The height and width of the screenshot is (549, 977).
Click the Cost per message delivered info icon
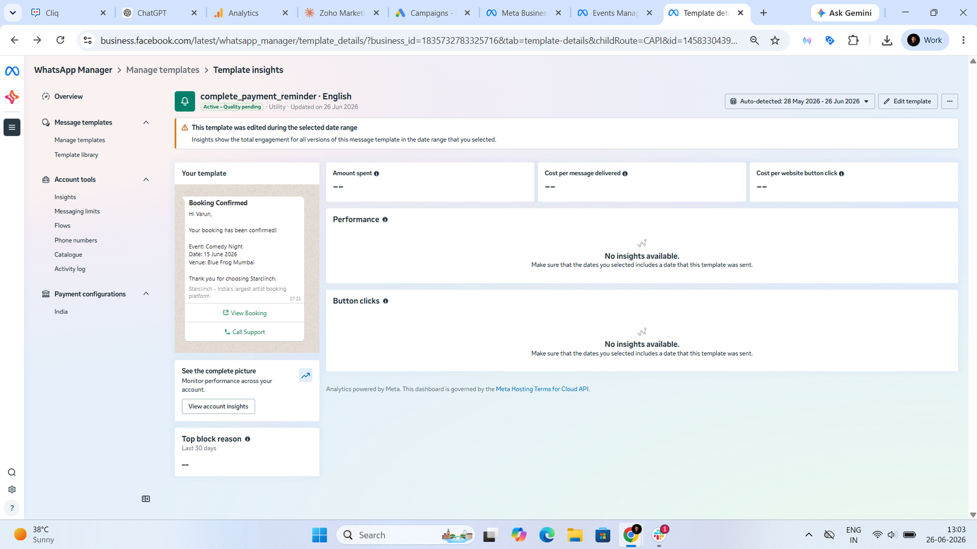(625, 174)
